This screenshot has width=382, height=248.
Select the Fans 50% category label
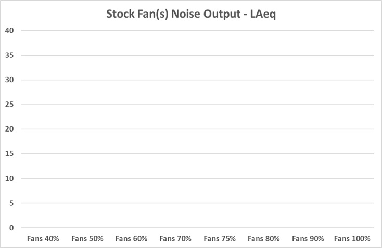(x=87, y=239)
